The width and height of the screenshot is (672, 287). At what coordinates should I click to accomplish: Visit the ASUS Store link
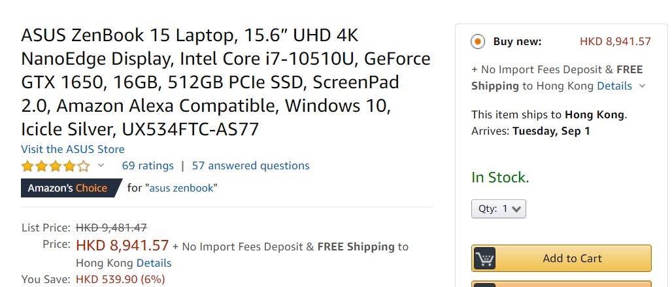[73, 149]
